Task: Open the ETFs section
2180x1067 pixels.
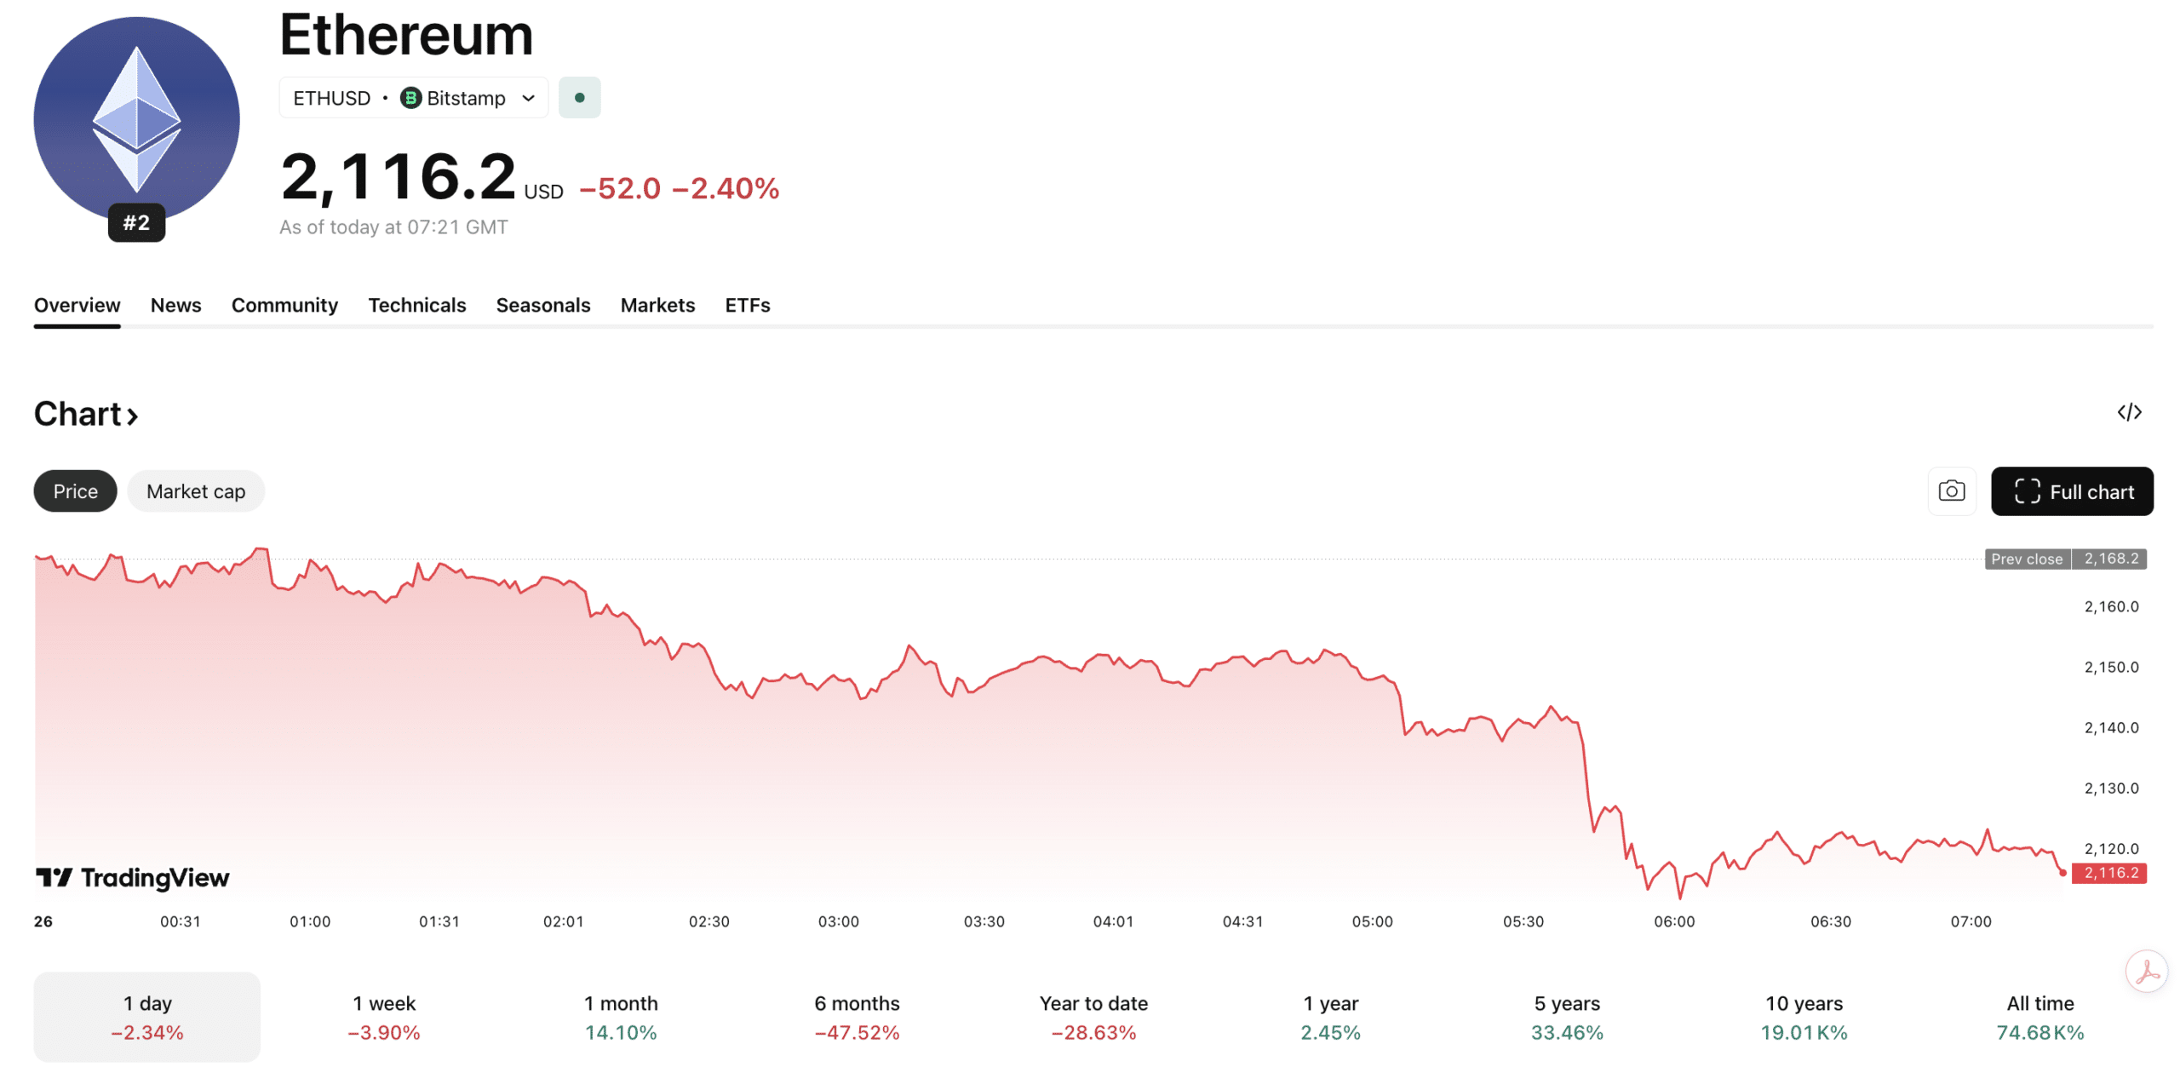Action: tap(747, 305)
